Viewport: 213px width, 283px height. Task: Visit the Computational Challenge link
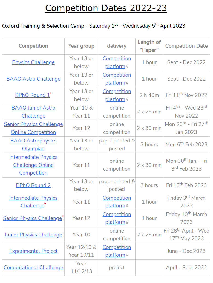tap(33, 268)
